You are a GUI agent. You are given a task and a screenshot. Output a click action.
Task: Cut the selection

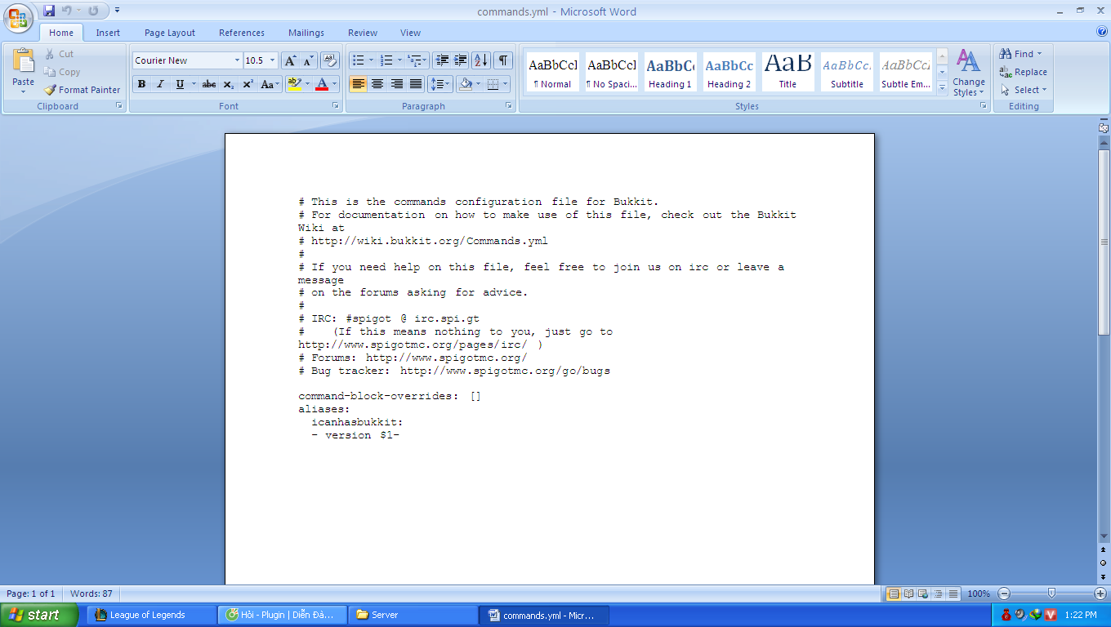coord(59,54)
